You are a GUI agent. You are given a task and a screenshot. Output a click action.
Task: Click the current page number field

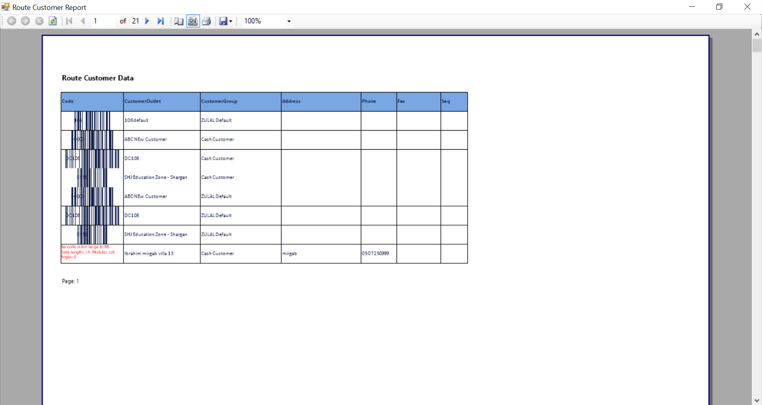tap(103, 21)
